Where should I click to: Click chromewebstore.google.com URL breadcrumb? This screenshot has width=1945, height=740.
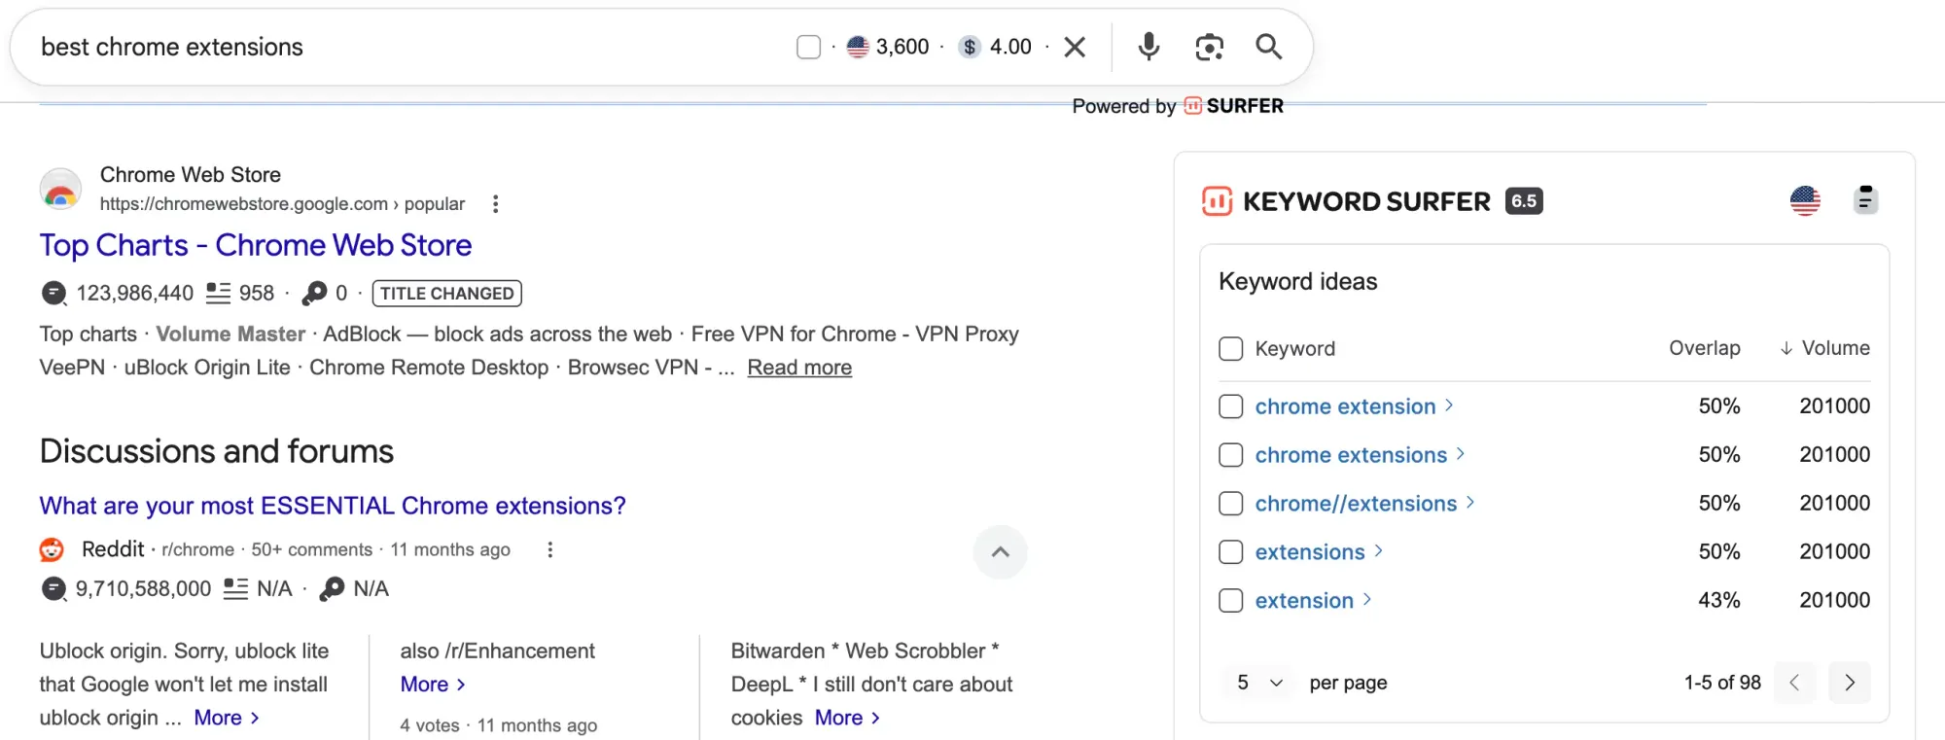[282, 204]
